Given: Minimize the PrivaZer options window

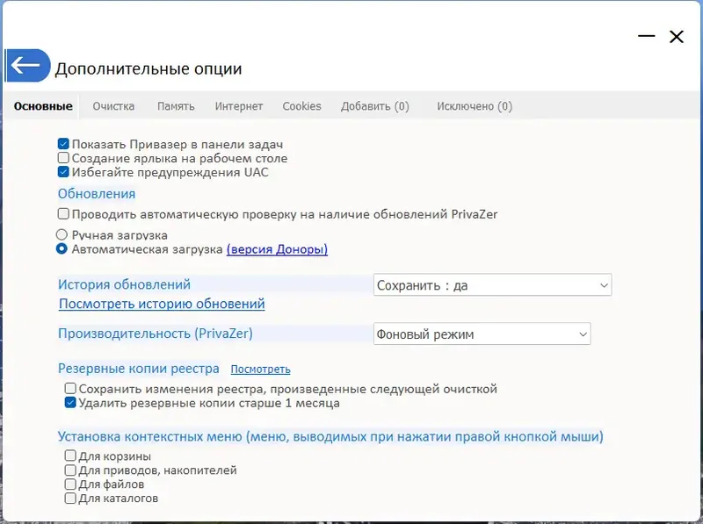Looking at the screenshot, I should pos(646,36).
